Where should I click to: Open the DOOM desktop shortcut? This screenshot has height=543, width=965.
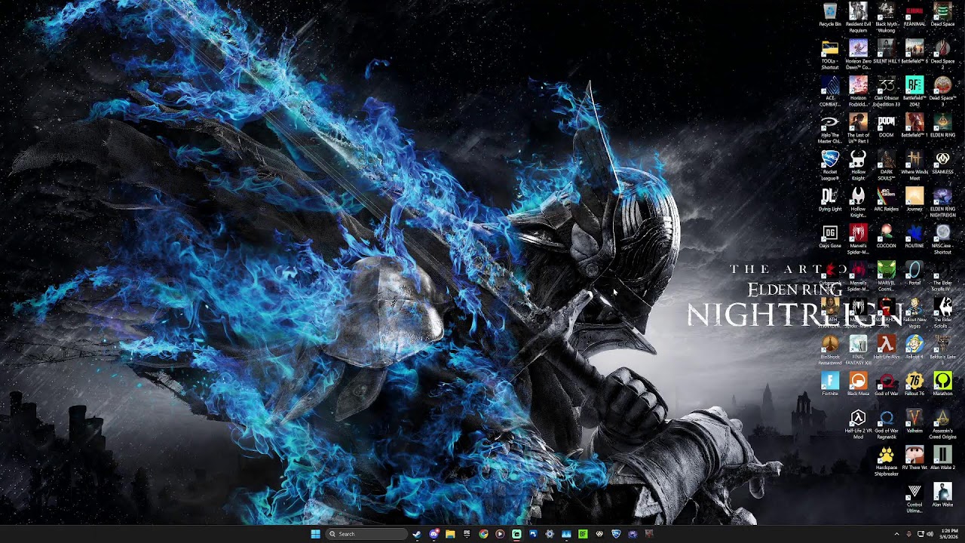(887, 125)
